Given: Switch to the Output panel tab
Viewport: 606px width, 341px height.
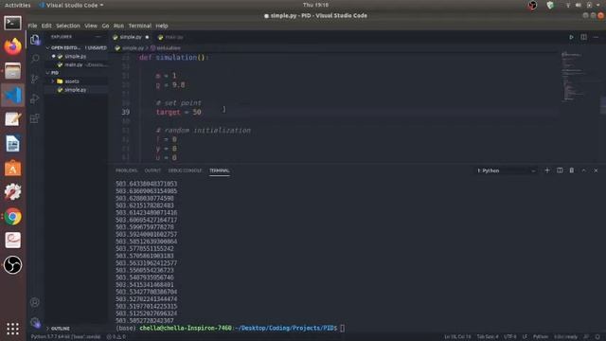Looking at the screenshot, I should coord(152,170).
